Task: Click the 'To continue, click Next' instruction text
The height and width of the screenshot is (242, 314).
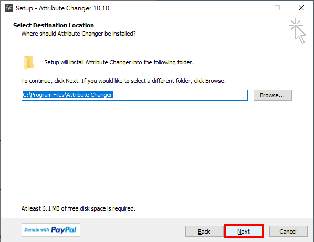Action: click(x=123, y=81)
